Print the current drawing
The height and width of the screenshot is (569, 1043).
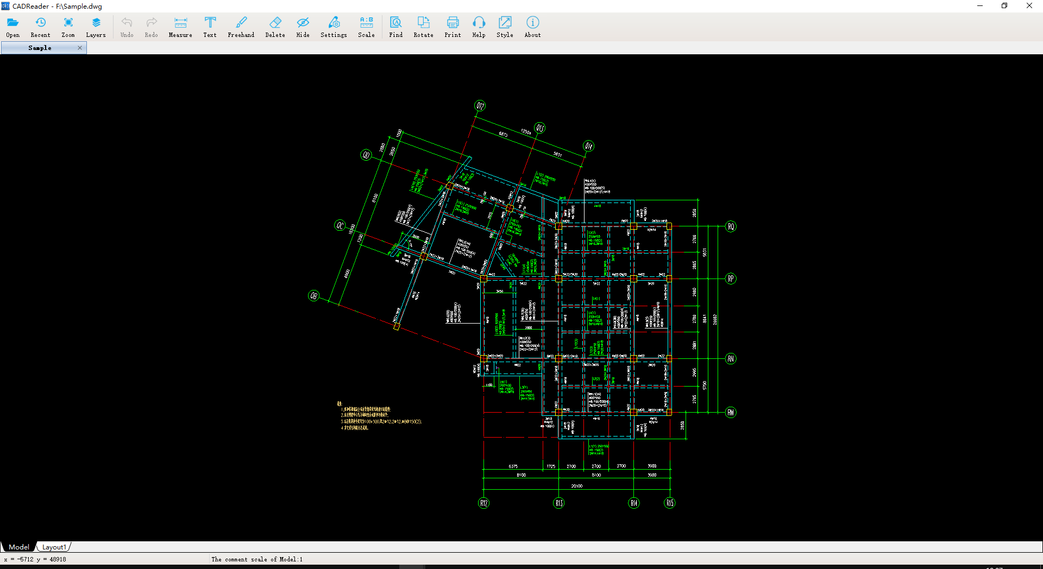[x=452, y=26]
